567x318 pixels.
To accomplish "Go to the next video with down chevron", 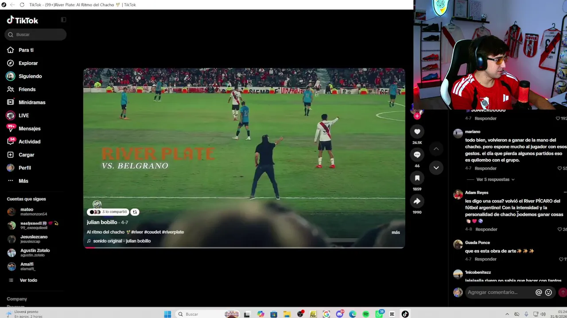I will point(436,168).
